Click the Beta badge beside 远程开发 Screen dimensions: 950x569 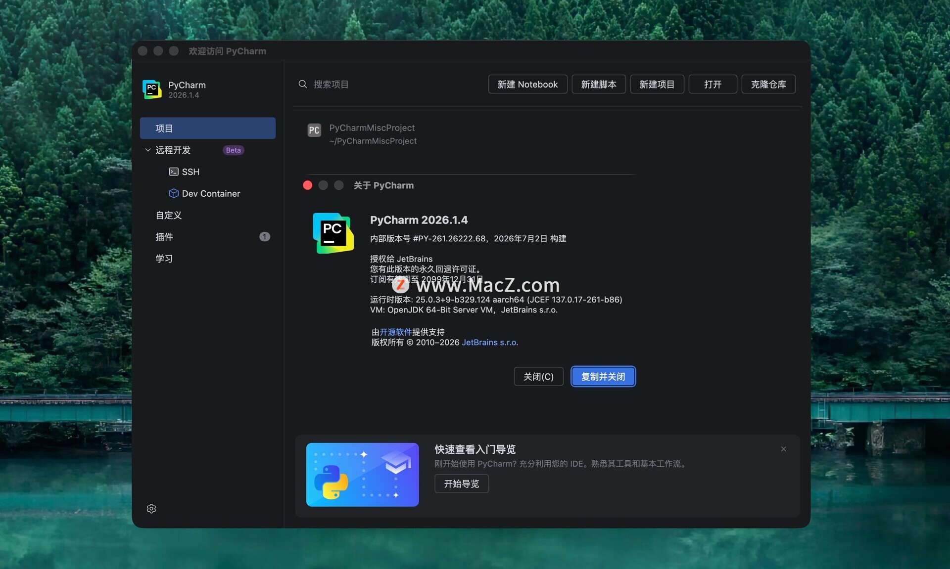pos(234,150)
